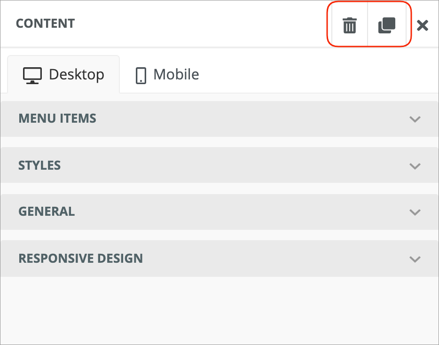Click the GENERAL section label
The height and width of the screenshot is (345, 439).
(x=47, y=212)
